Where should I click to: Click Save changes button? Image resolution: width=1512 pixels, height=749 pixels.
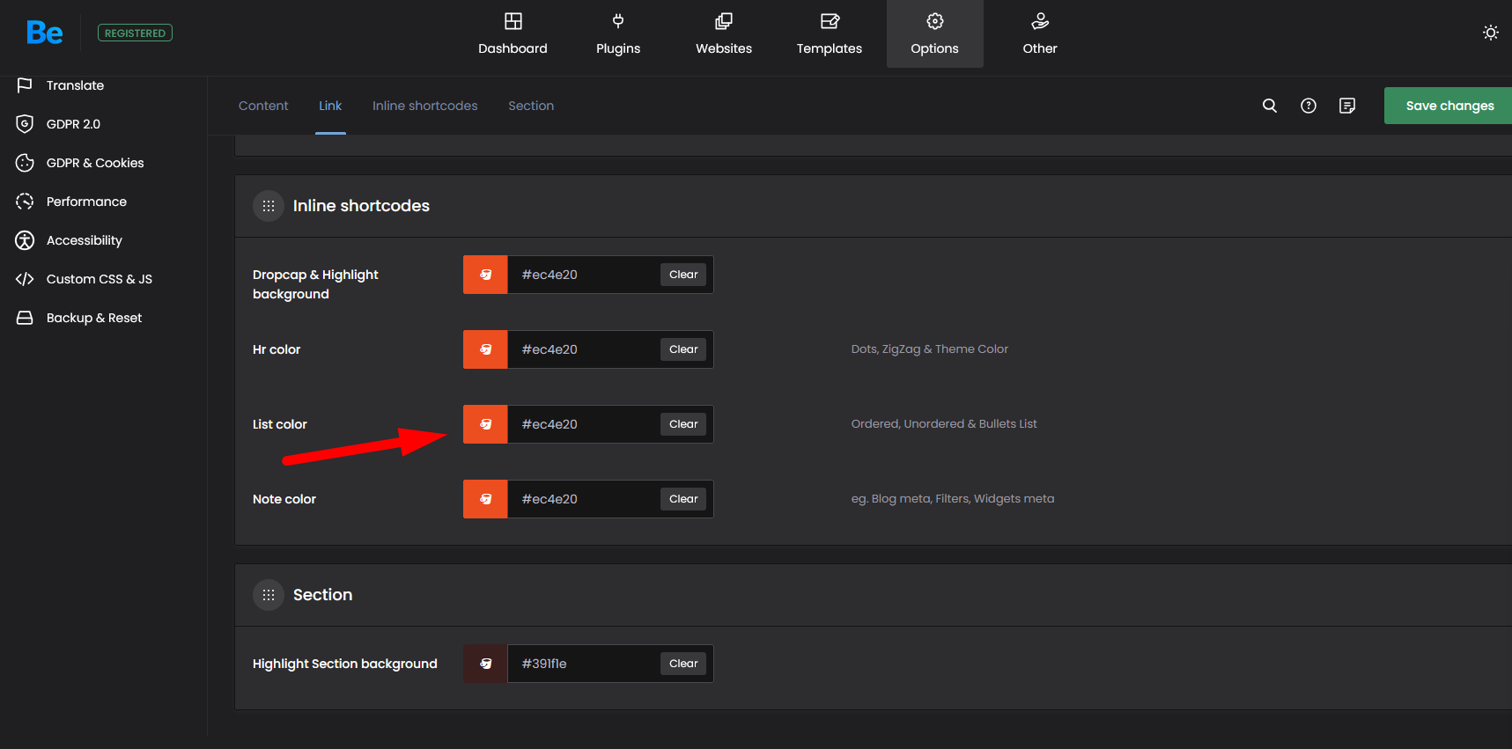click(1449, 106)
